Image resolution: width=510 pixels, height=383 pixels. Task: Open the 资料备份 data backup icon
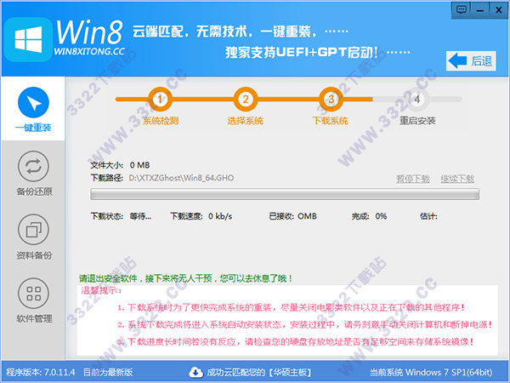(33, 230)
